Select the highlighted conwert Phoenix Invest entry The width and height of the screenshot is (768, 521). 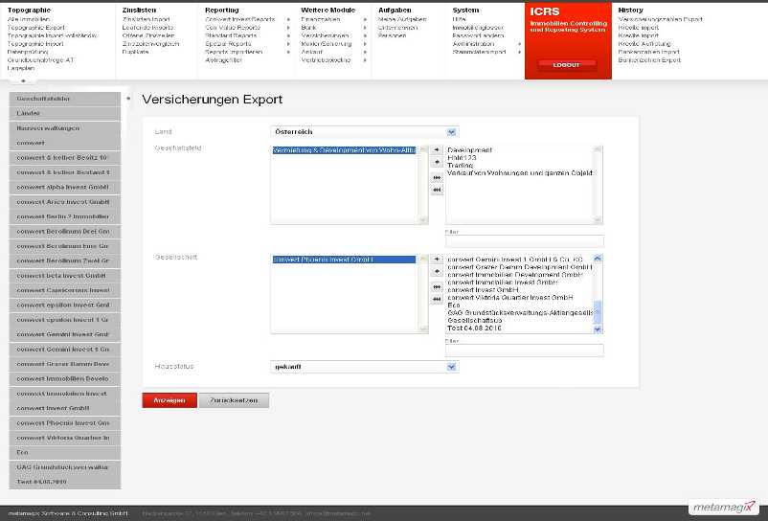point(345,260)
